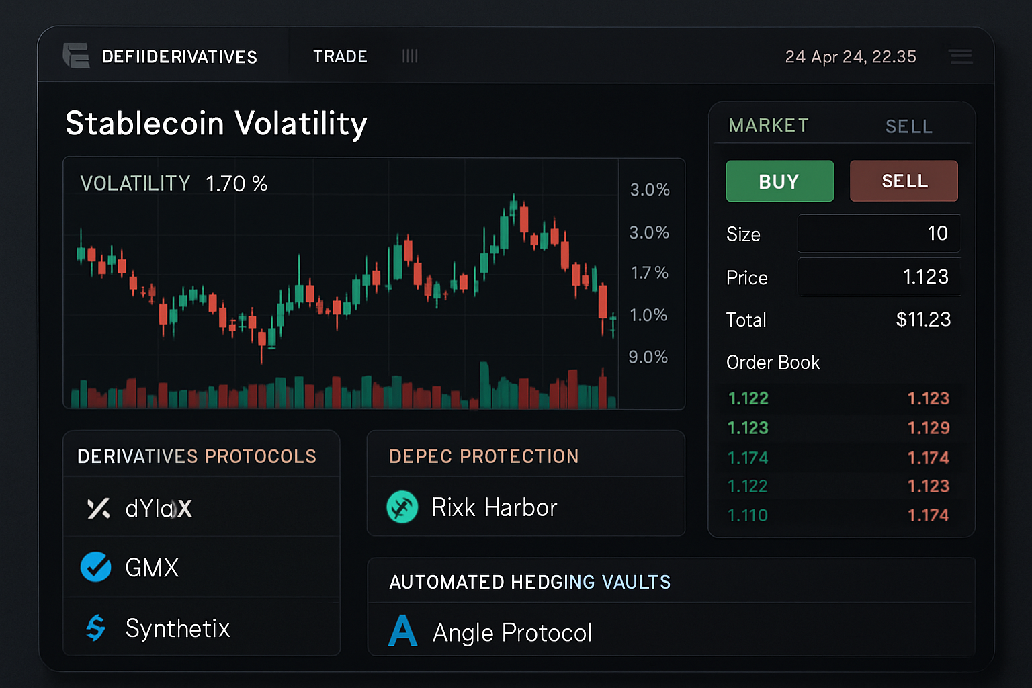Click the vertical bars icon beside Trade
Screen dimensions: 1032x688
point(410,56)
